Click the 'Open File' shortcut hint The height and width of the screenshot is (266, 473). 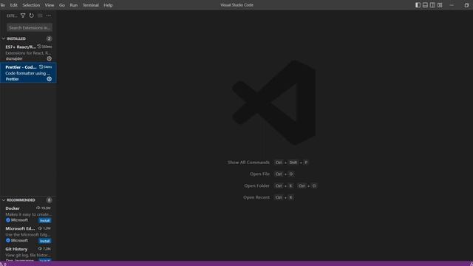[259, 174]
